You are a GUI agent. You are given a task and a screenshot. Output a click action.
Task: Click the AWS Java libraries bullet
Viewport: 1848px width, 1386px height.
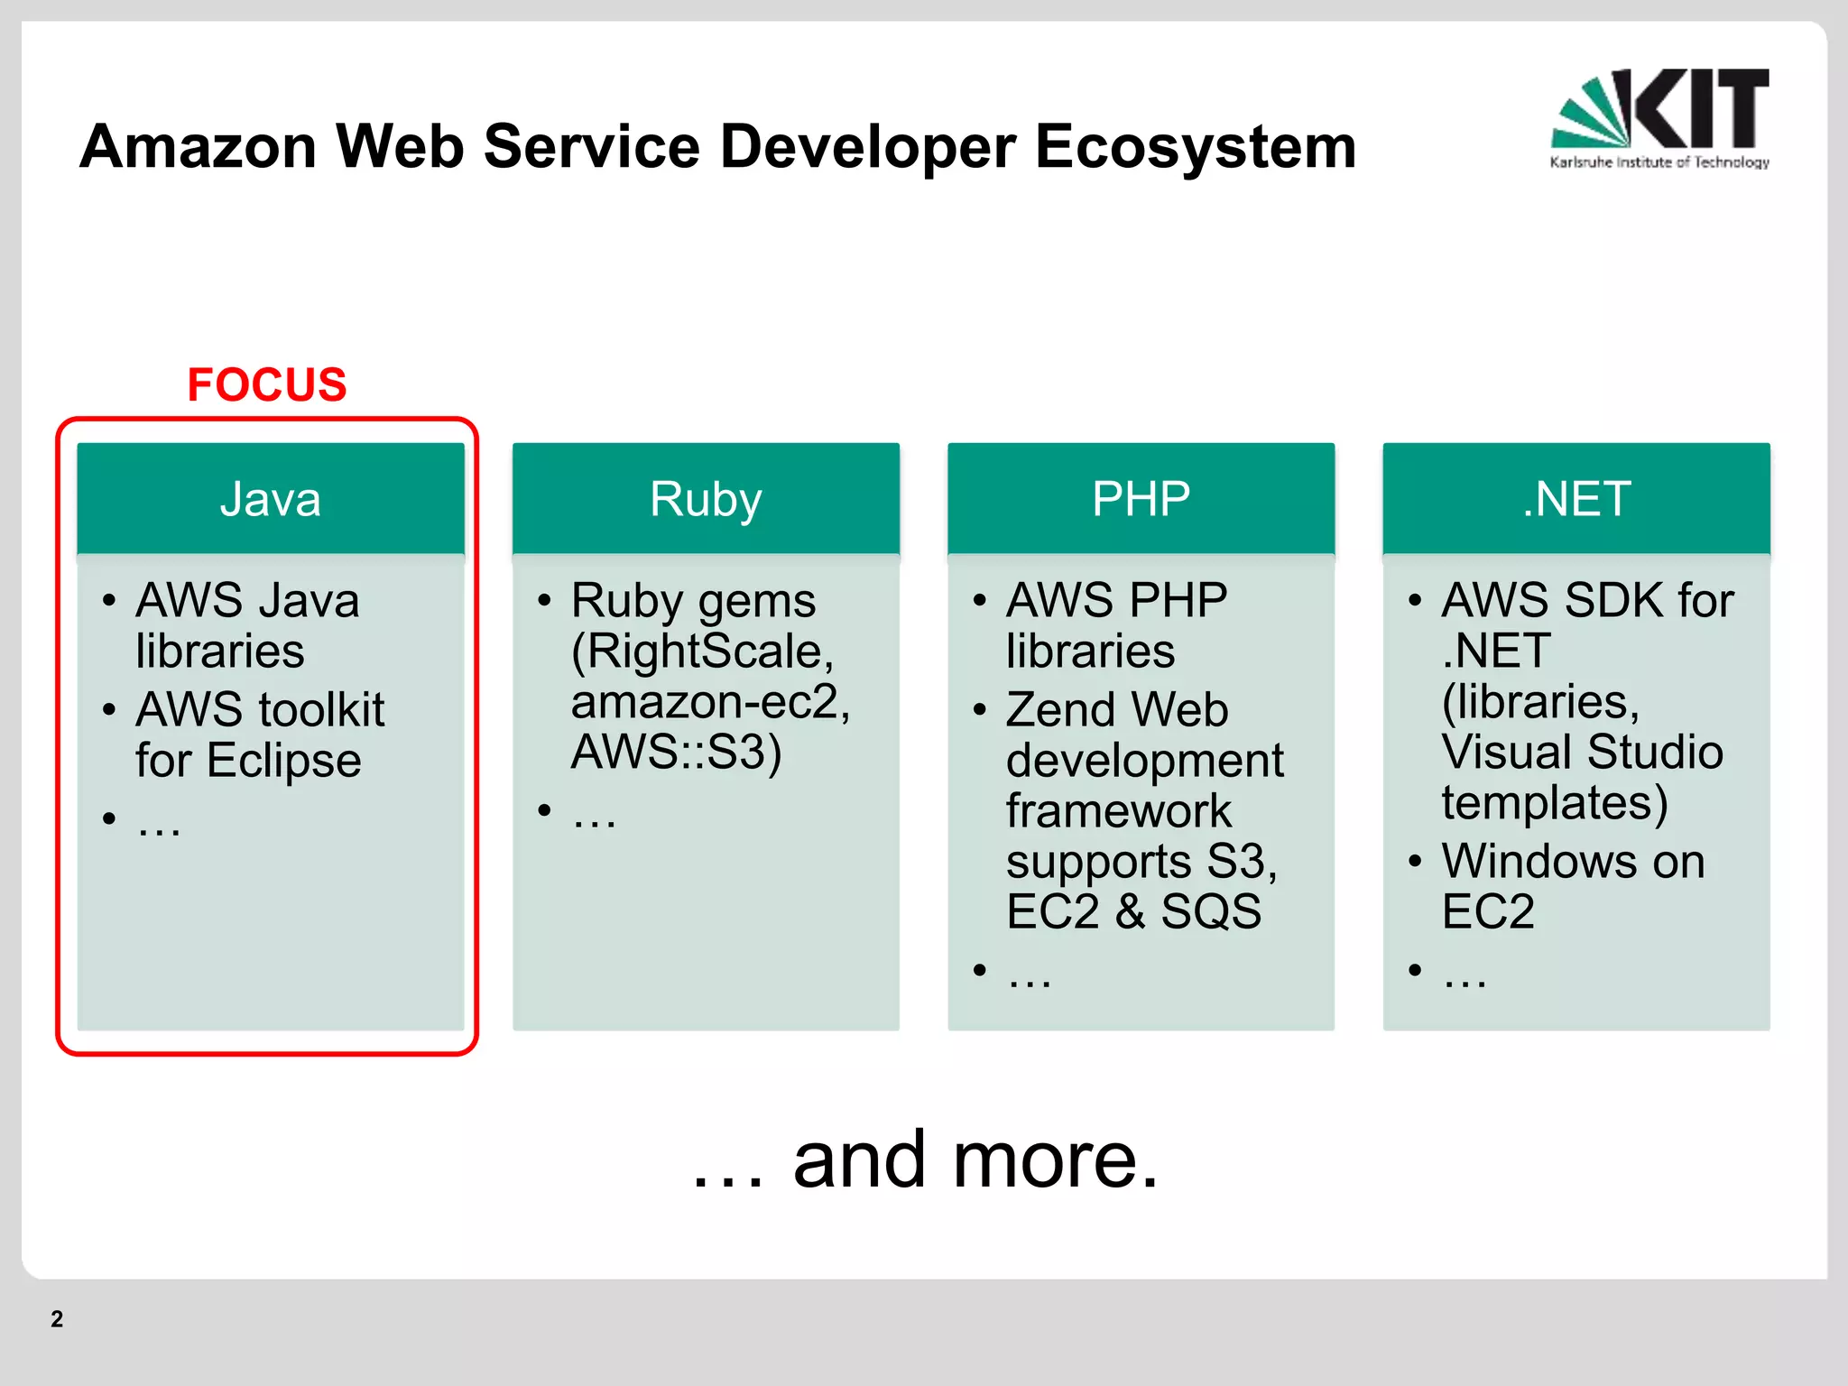[247, 625]
